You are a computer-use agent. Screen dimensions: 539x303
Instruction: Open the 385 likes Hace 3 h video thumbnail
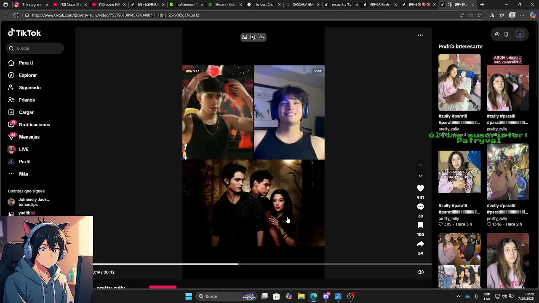pyautogui.click(x=459, y=172)
